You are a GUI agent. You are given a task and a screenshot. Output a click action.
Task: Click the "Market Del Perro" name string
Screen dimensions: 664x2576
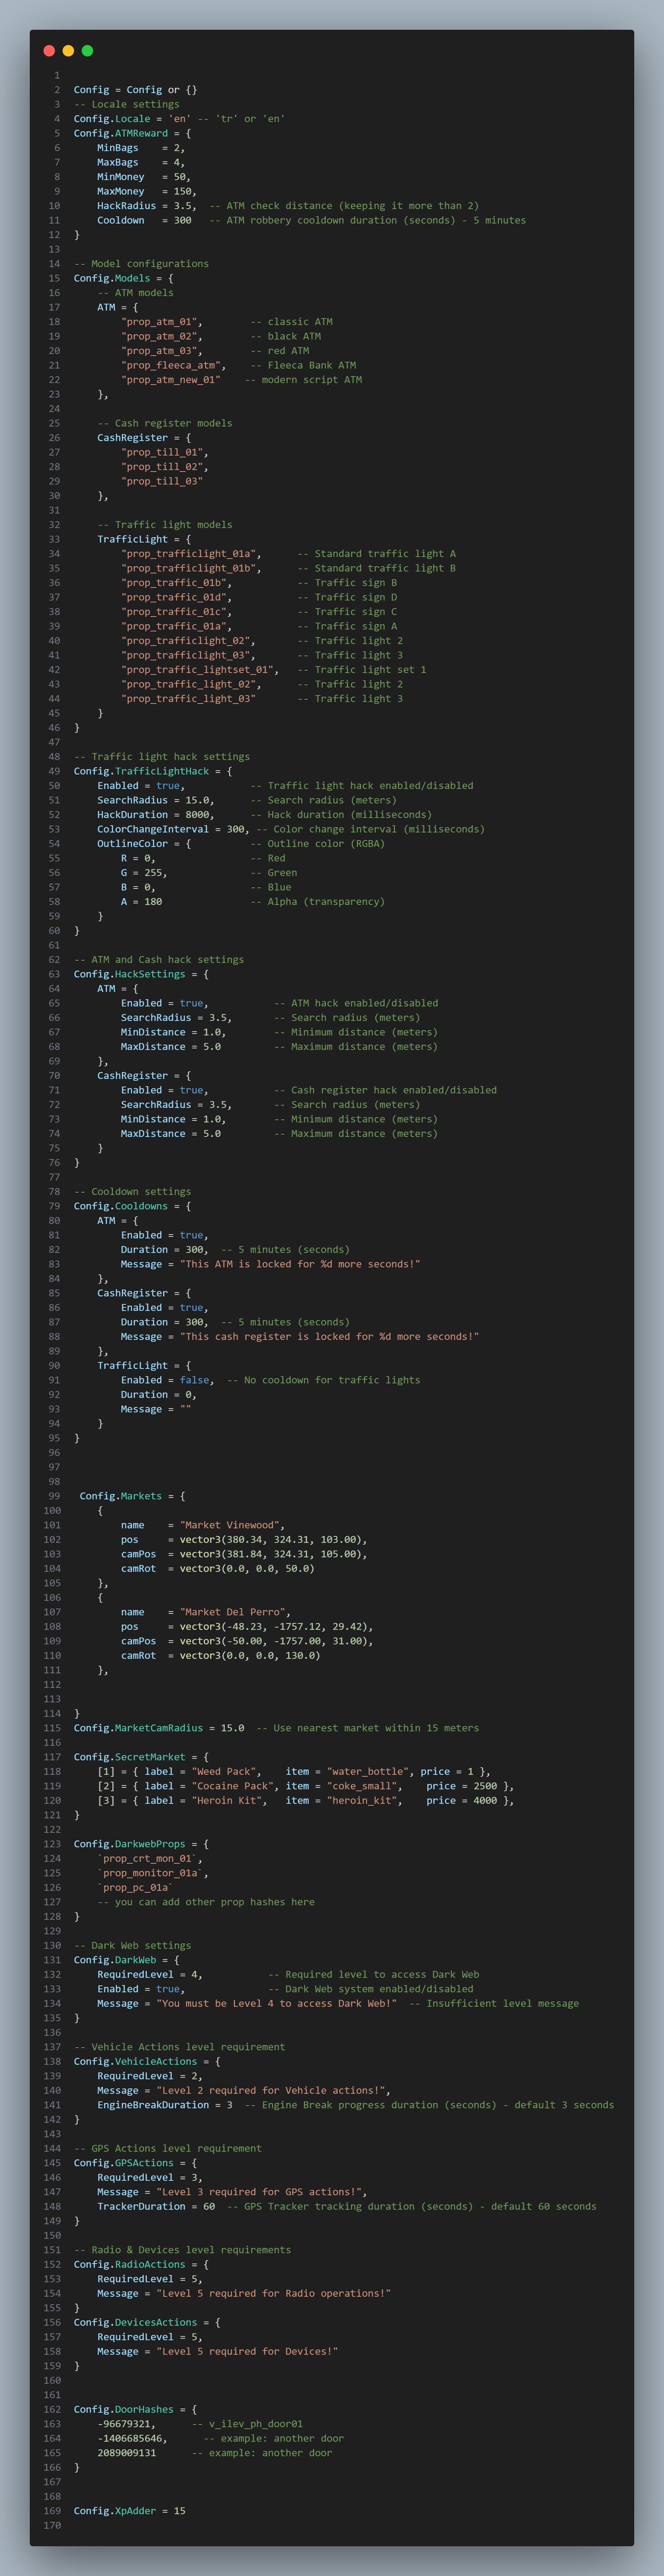click(x=235, y=1612)
